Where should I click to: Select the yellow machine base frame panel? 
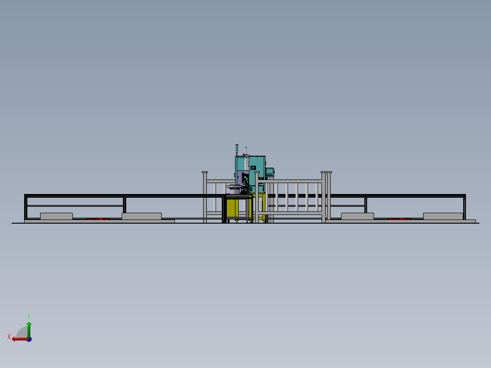[x=232, y=208]
